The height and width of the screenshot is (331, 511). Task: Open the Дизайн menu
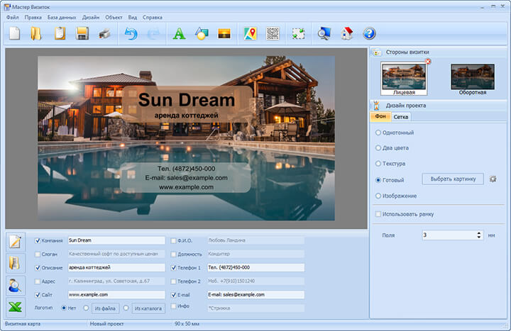coord(91,16)
